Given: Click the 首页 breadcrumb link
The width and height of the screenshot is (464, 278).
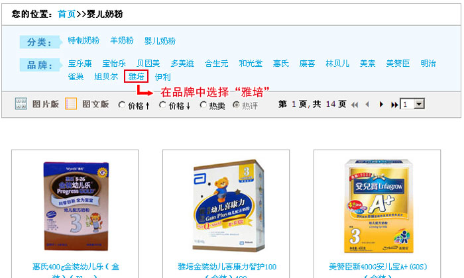Looking at the screenshot, I should click(66, 14).
